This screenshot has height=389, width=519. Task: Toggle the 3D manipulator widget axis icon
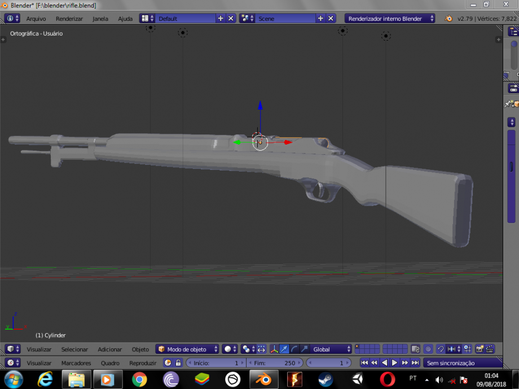click(273, 349)
